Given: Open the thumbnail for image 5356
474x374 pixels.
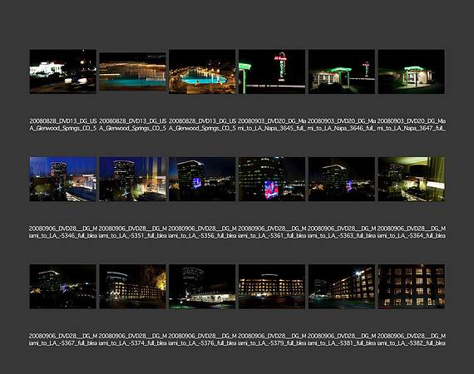Looking at the screenshot, I should tap(202, 180).
